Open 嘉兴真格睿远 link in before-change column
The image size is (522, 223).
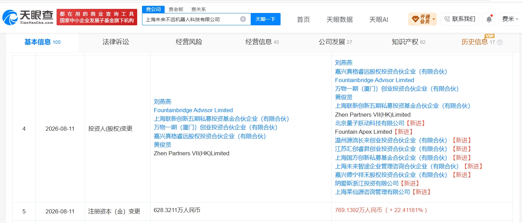coord(210,136)
